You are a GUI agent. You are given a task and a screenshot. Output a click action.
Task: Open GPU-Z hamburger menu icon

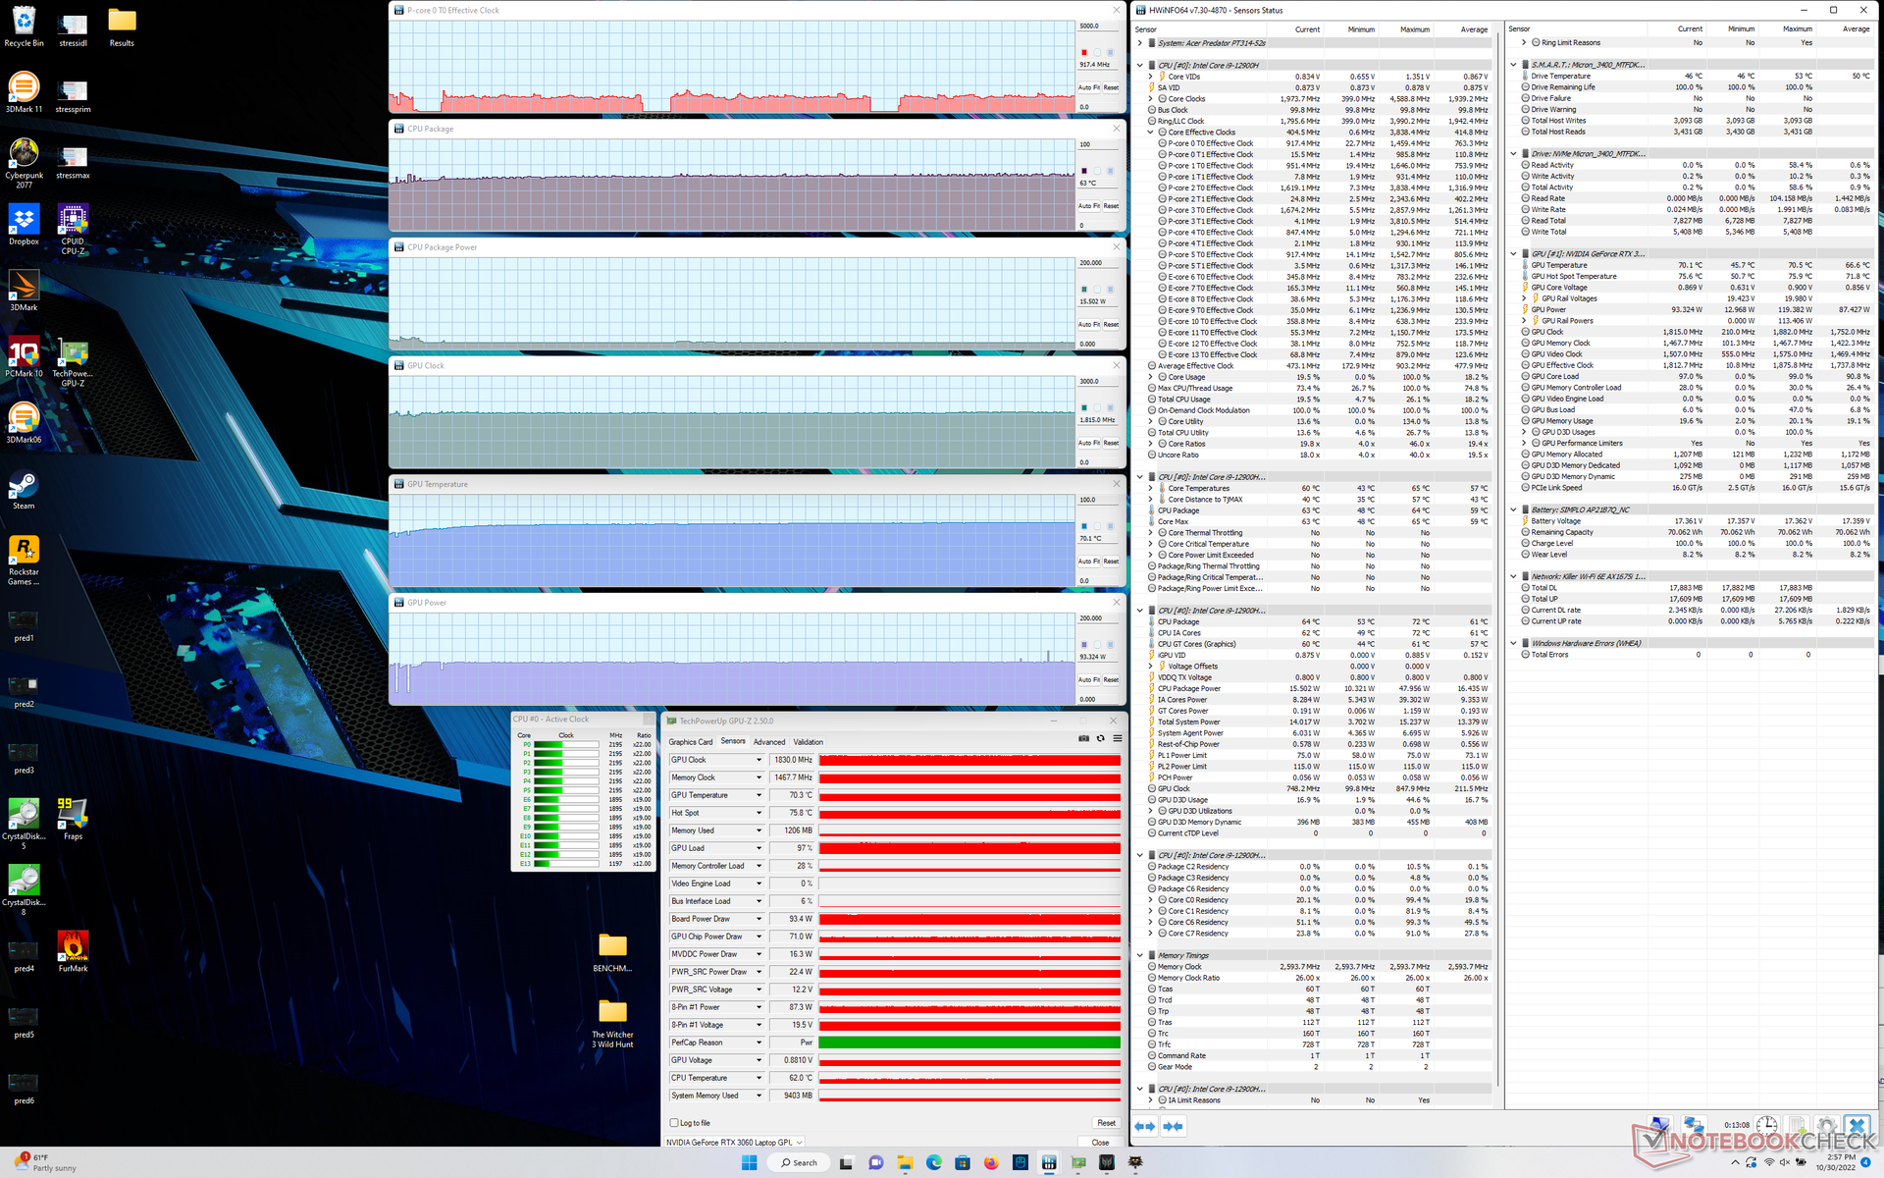(1117, 738)
